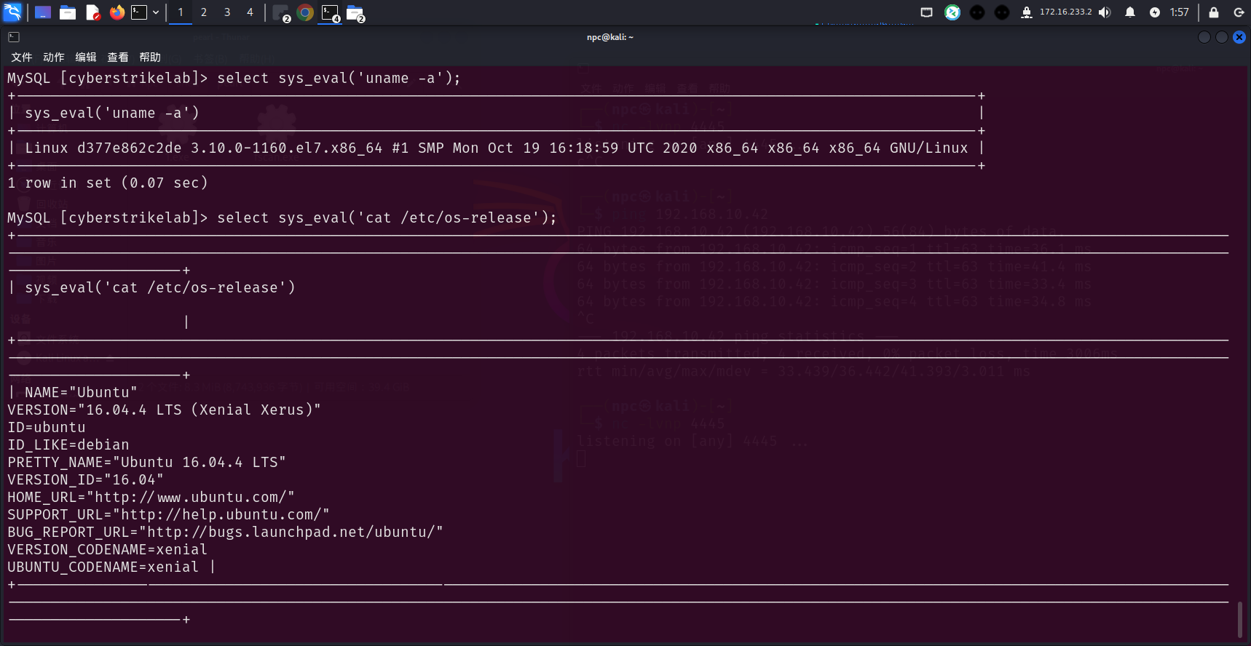Click the ID_LIKE=debian line
The height and width of the screenshot is (646, 1251).
click(x=68, y=444)
